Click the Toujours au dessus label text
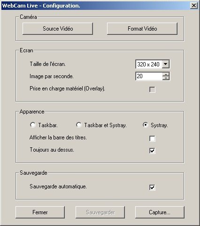Viewport: 200px width, 226px height. (x=52, y=150)
